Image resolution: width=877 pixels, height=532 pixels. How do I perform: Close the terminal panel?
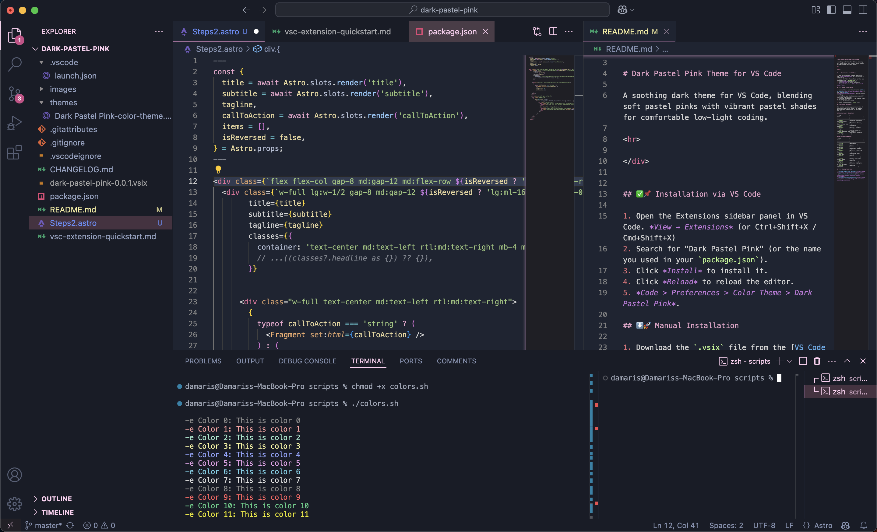coord(863,361)
